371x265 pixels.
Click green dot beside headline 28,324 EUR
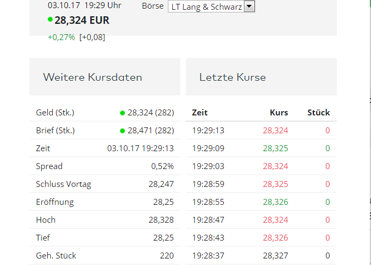51,20
